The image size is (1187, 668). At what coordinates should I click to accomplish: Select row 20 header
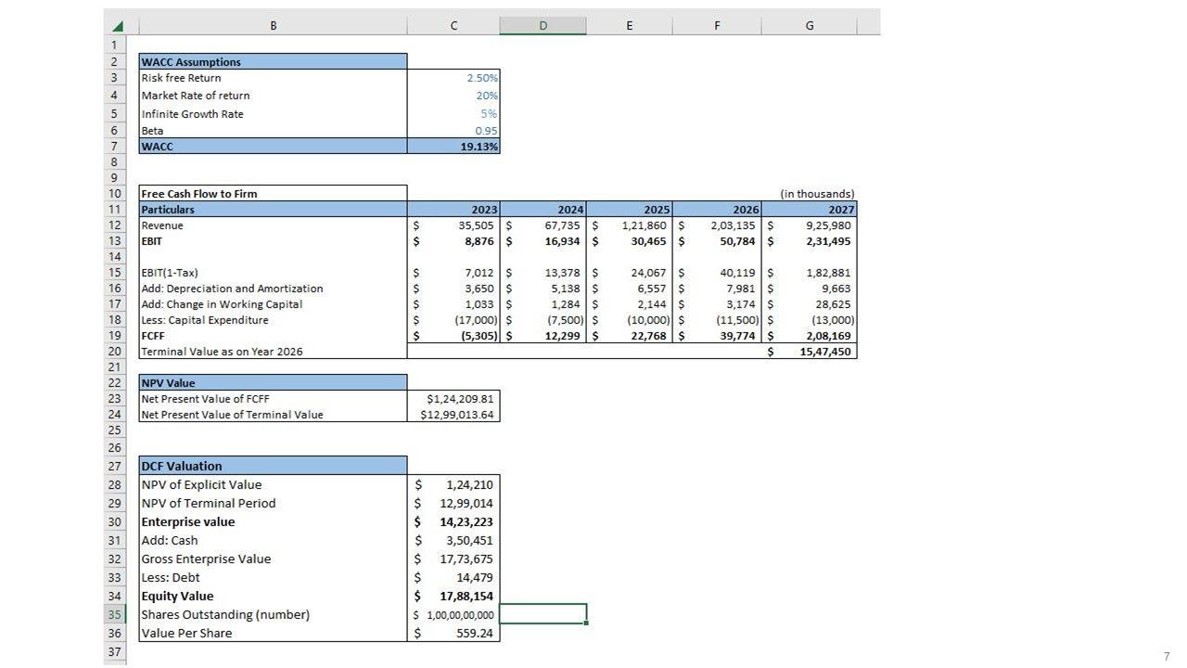[x=115, y=352]
